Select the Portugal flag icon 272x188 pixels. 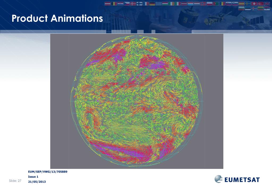(x=216, y=4)
